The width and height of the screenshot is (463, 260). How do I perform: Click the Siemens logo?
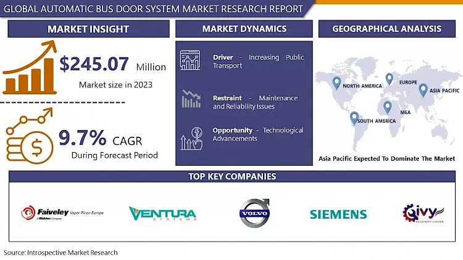tap(338, 214)
